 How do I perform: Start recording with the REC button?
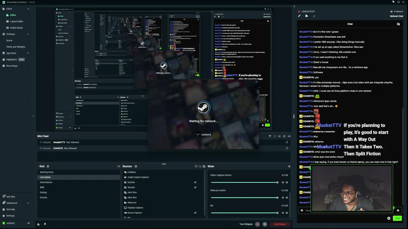[258, 224]
